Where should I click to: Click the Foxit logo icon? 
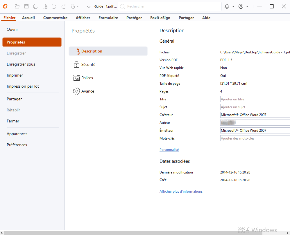(5, 6)
